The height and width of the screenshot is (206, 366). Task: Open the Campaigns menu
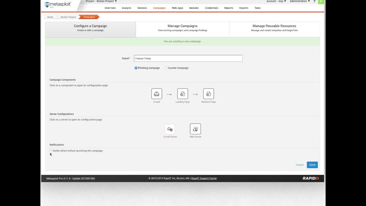click(159, 8)
